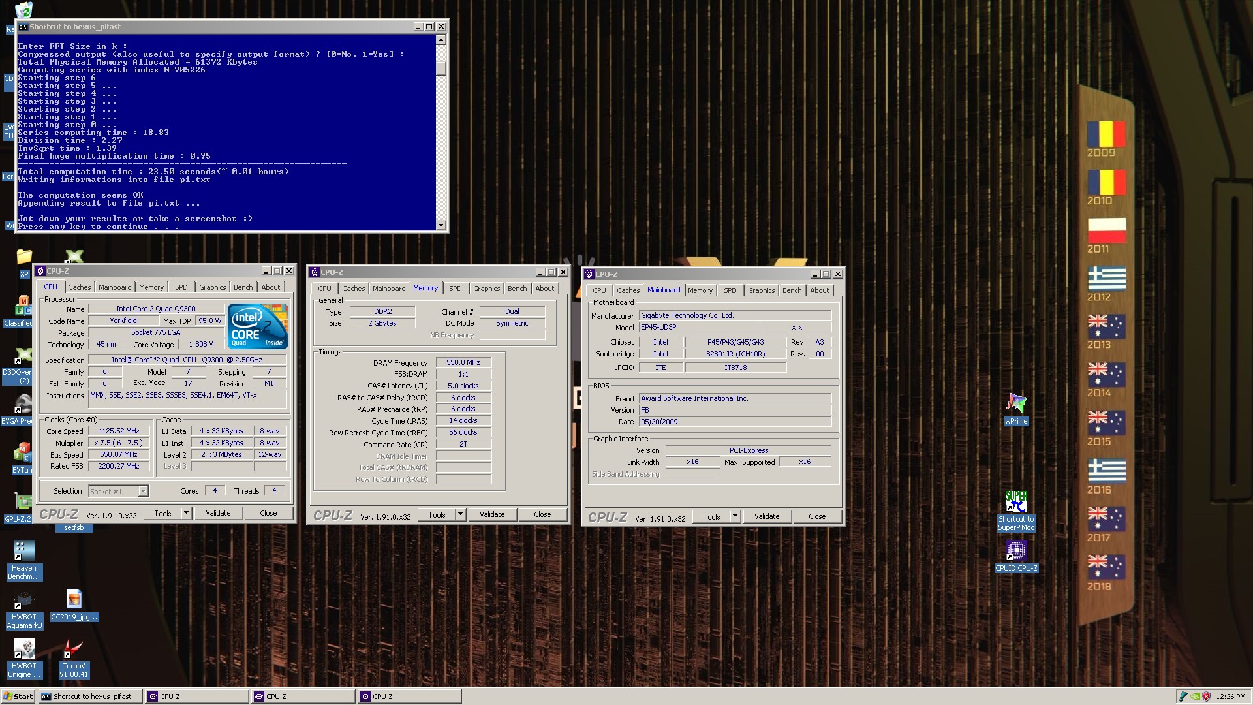
Task: Click Close in the Memory window
Action: (542, 514)
